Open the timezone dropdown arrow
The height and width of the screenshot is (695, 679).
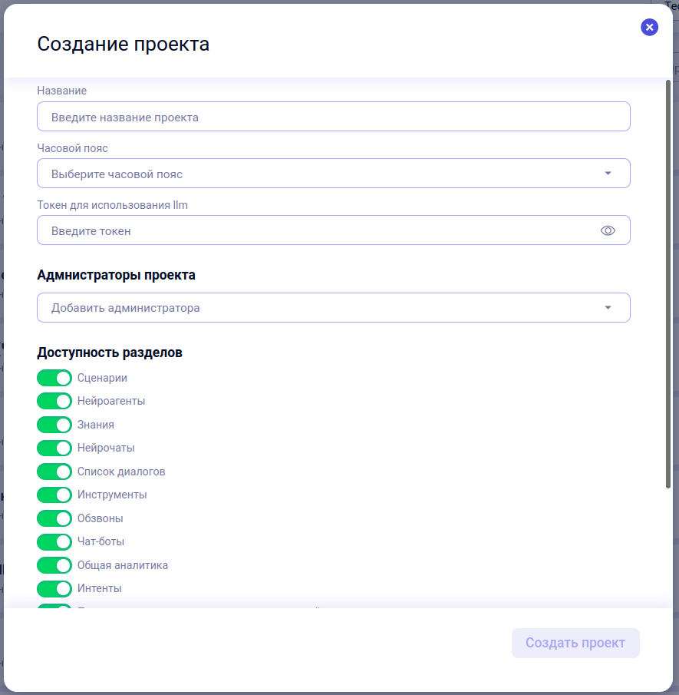tap(608, 174)
